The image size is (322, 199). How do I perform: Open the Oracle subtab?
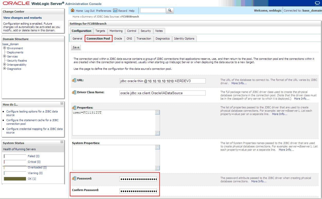[118, 39]
